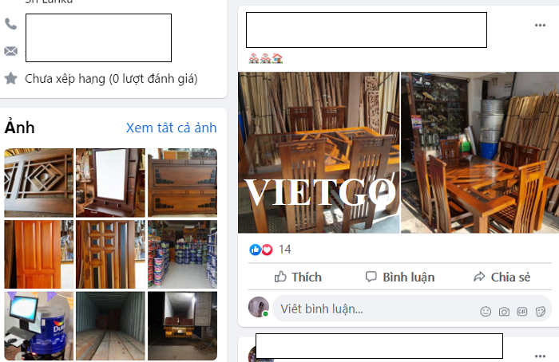Click the GIF icon in comment box
559x362 pixels.
pyautogui.click(x=522, y=312)
